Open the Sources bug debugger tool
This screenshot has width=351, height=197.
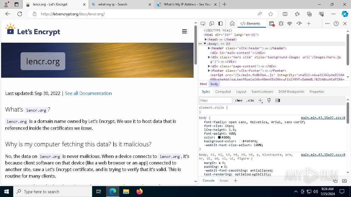[x=281, y=24]
